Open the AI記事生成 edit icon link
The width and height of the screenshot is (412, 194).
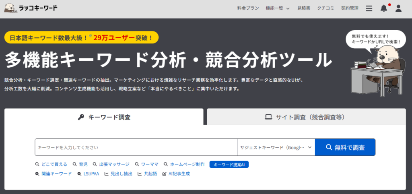176,174
